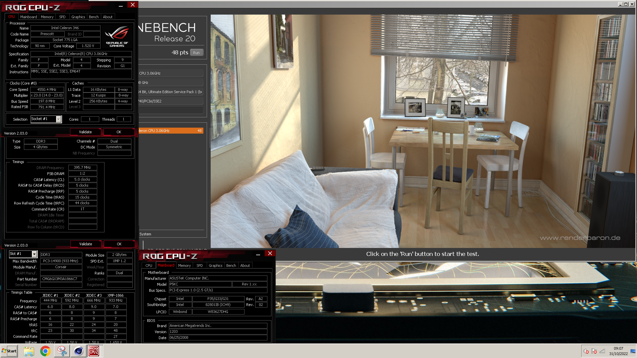Open Windows Explorer from the taskbar
637x358 pixels.
(29, 351)
